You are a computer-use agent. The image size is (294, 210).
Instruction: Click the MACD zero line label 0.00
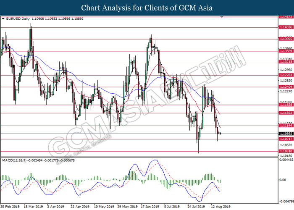[283, 180]
